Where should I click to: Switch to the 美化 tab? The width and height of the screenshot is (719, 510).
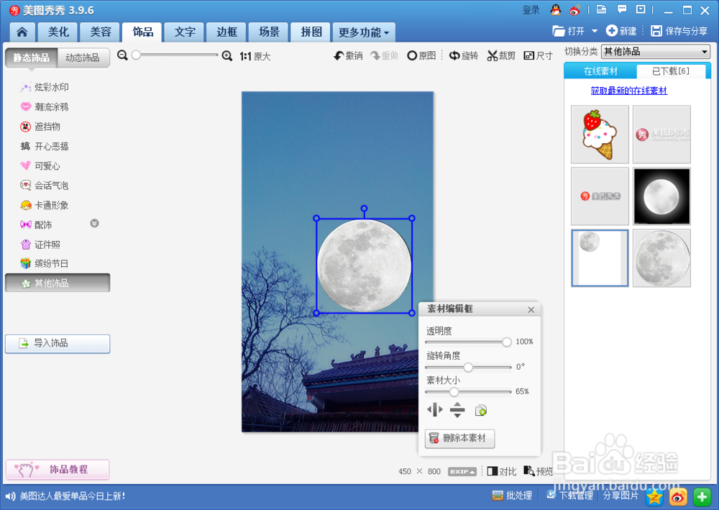pos(58,32)
